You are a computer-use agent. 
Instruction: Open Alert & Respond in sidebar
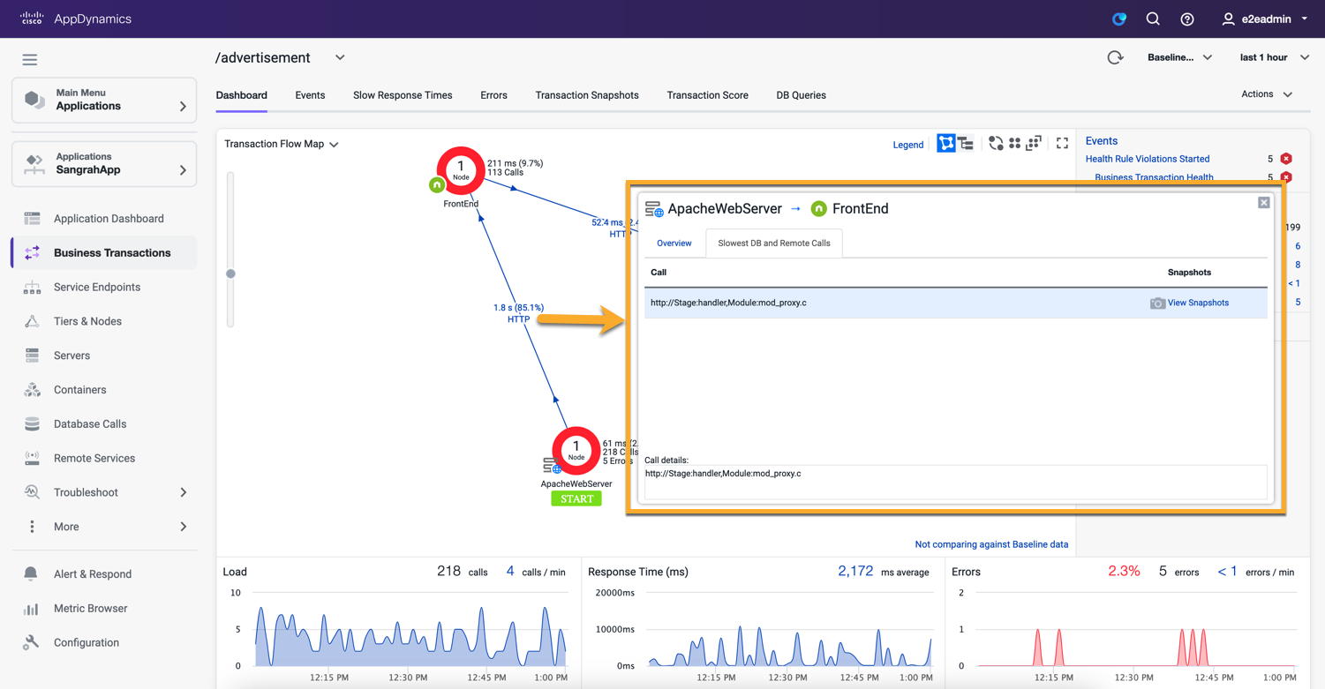tap(105, 574)
